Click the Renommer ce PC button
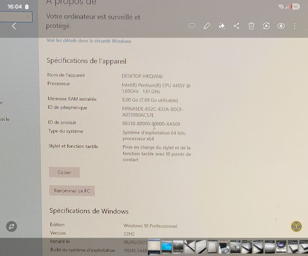Screen dimensions: 308x256 click(72, 191)
